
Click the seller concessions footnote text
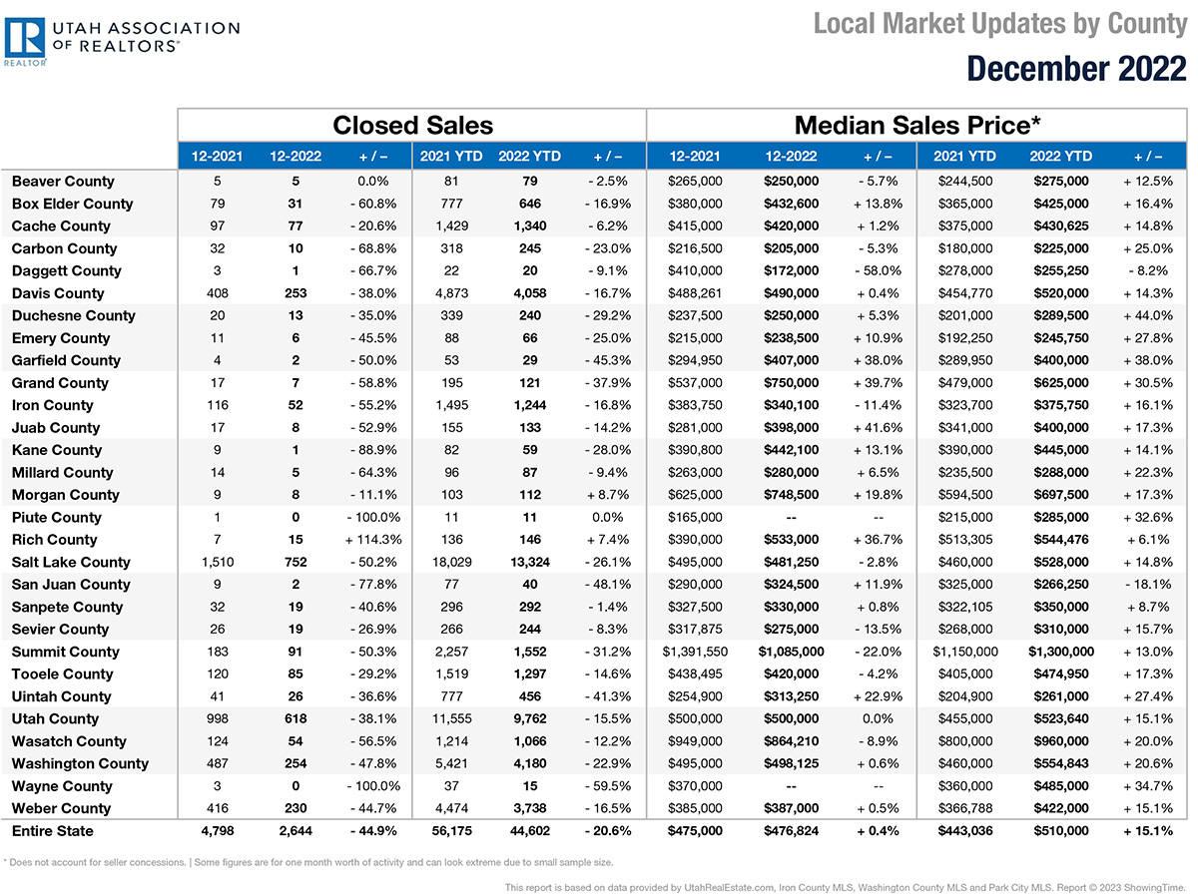pyautogui.click(x=308, y=862)
